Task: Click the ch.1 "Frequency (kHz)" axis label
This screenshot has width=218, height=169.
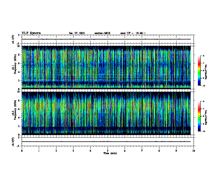Action: click(x=15, y=64)
